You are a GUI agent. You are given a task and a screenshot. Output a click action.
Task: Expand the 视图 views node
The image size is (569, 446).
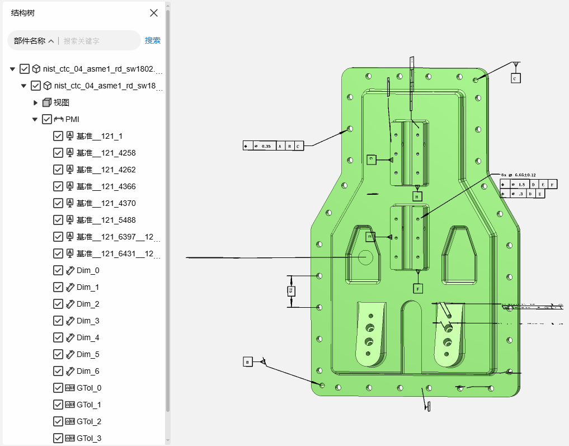coord(35,103)
